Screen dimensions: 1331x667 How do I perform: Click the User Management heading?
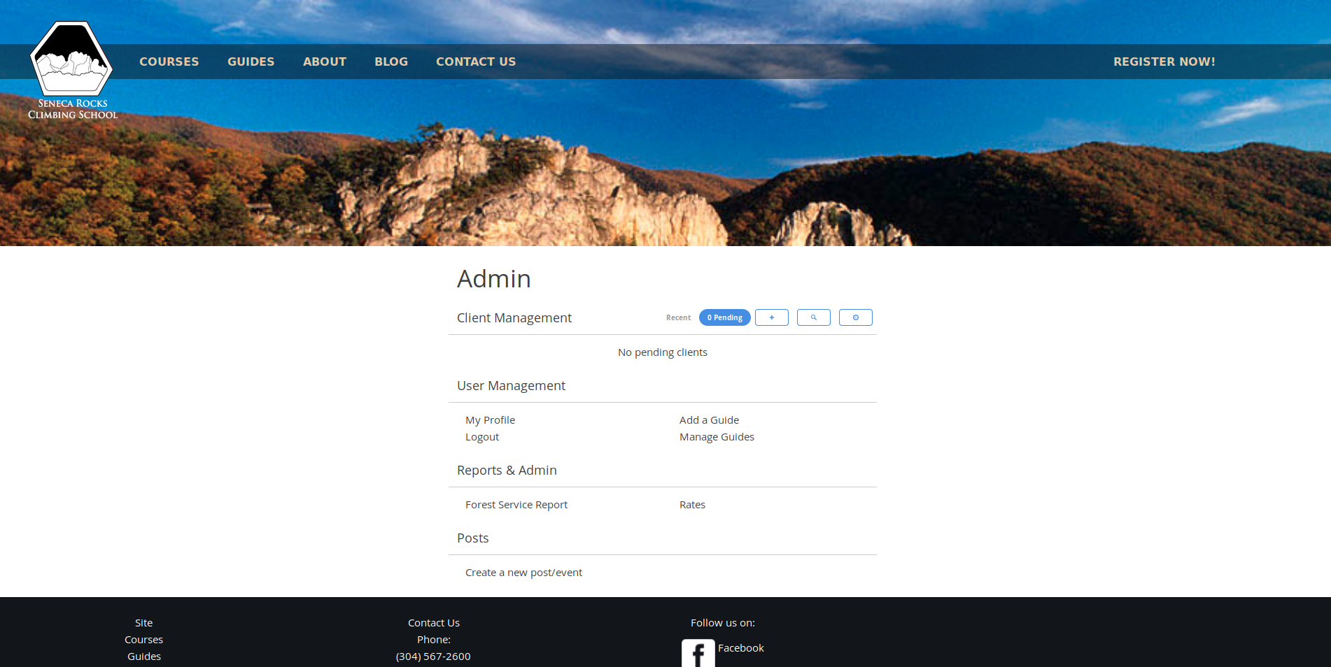pyautogui.click(x=511, y=386)
